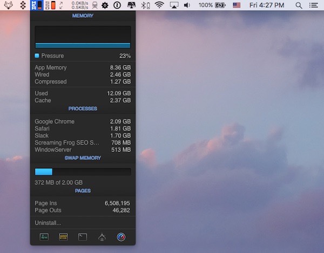Click the Used 12.09 GB row

point(83,93)
